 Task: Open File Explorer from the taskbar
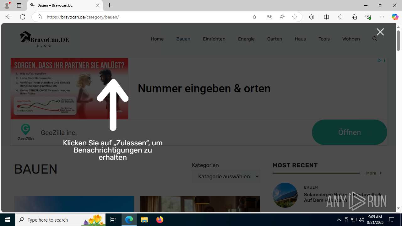tap(144, 220)
